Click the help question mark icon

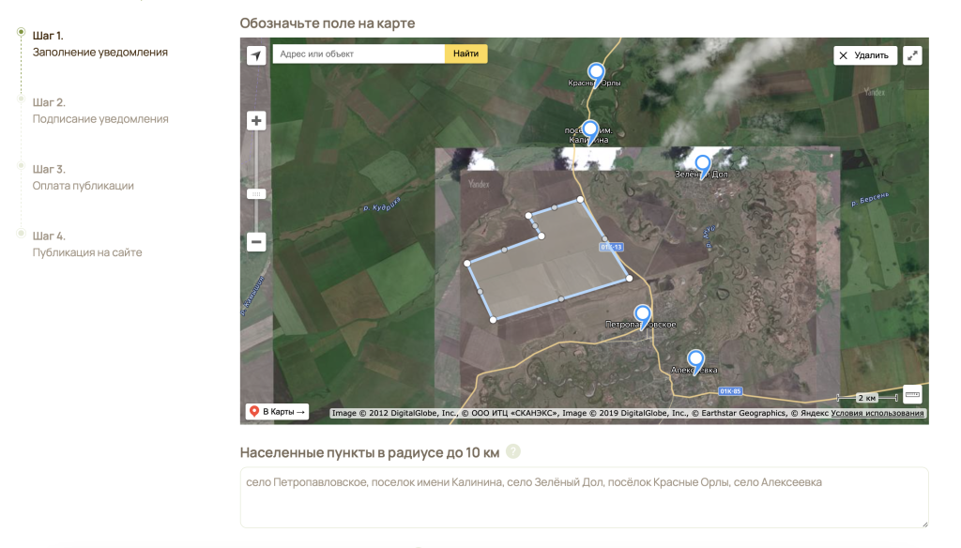(513, 451)
